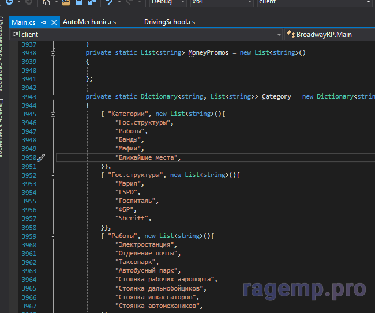This screenshot has width=375, height=313.
Task: Click the BroadwayRP.Main class icon in navigation bar
Action: click(x=290, y=35)
